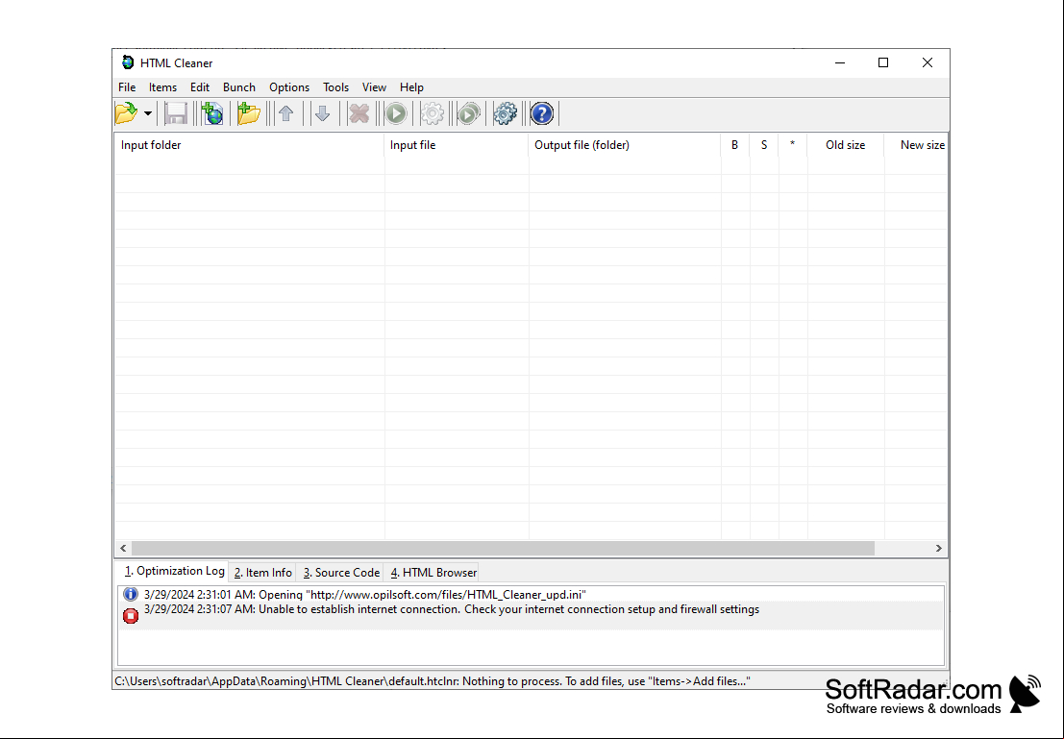1064x739 pixels.
Task: Open the Edit menu
Action: click(x=200, y=86)
